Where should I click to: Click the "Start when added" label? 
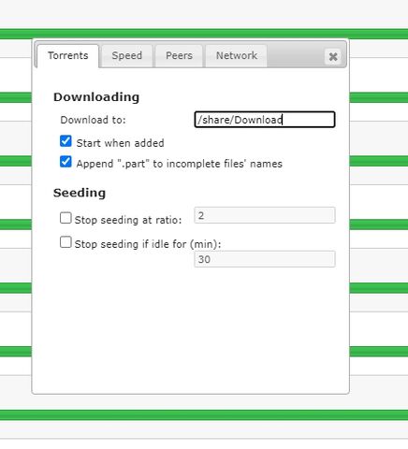coord(120,143)
